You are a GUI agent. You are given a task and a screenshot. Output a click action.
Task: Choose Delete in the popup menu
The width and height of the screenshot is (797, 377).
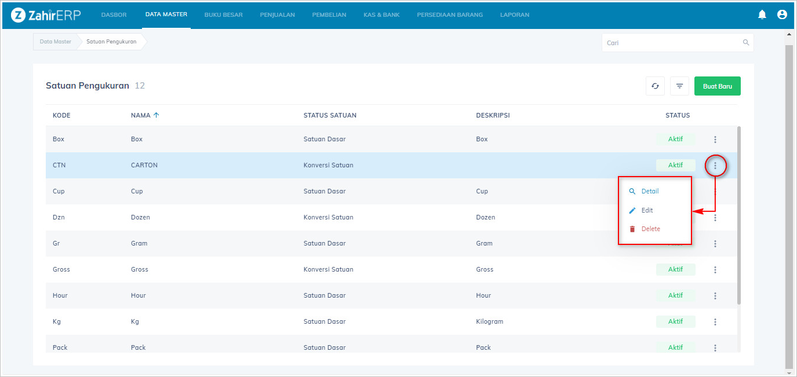point(650,229)
